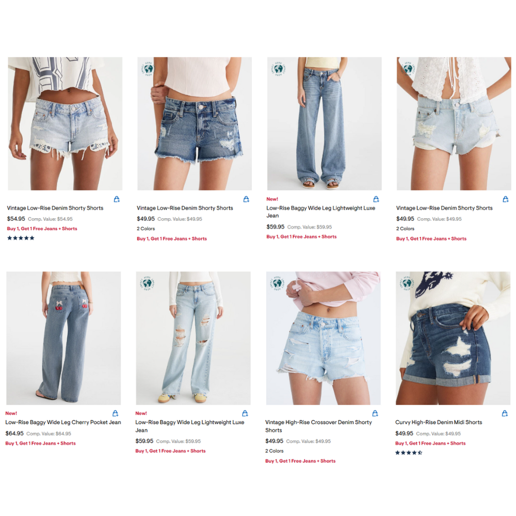Click quick-add bag icon for Crossover Denim Shorts
Screen dimensions: 516x516
pos(375,413)
